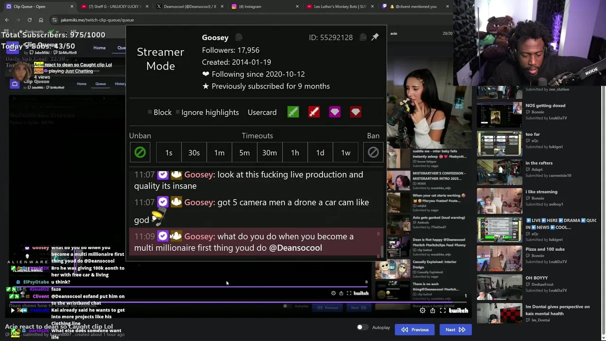Open Home in Clip Queue nav

(99, 48)
